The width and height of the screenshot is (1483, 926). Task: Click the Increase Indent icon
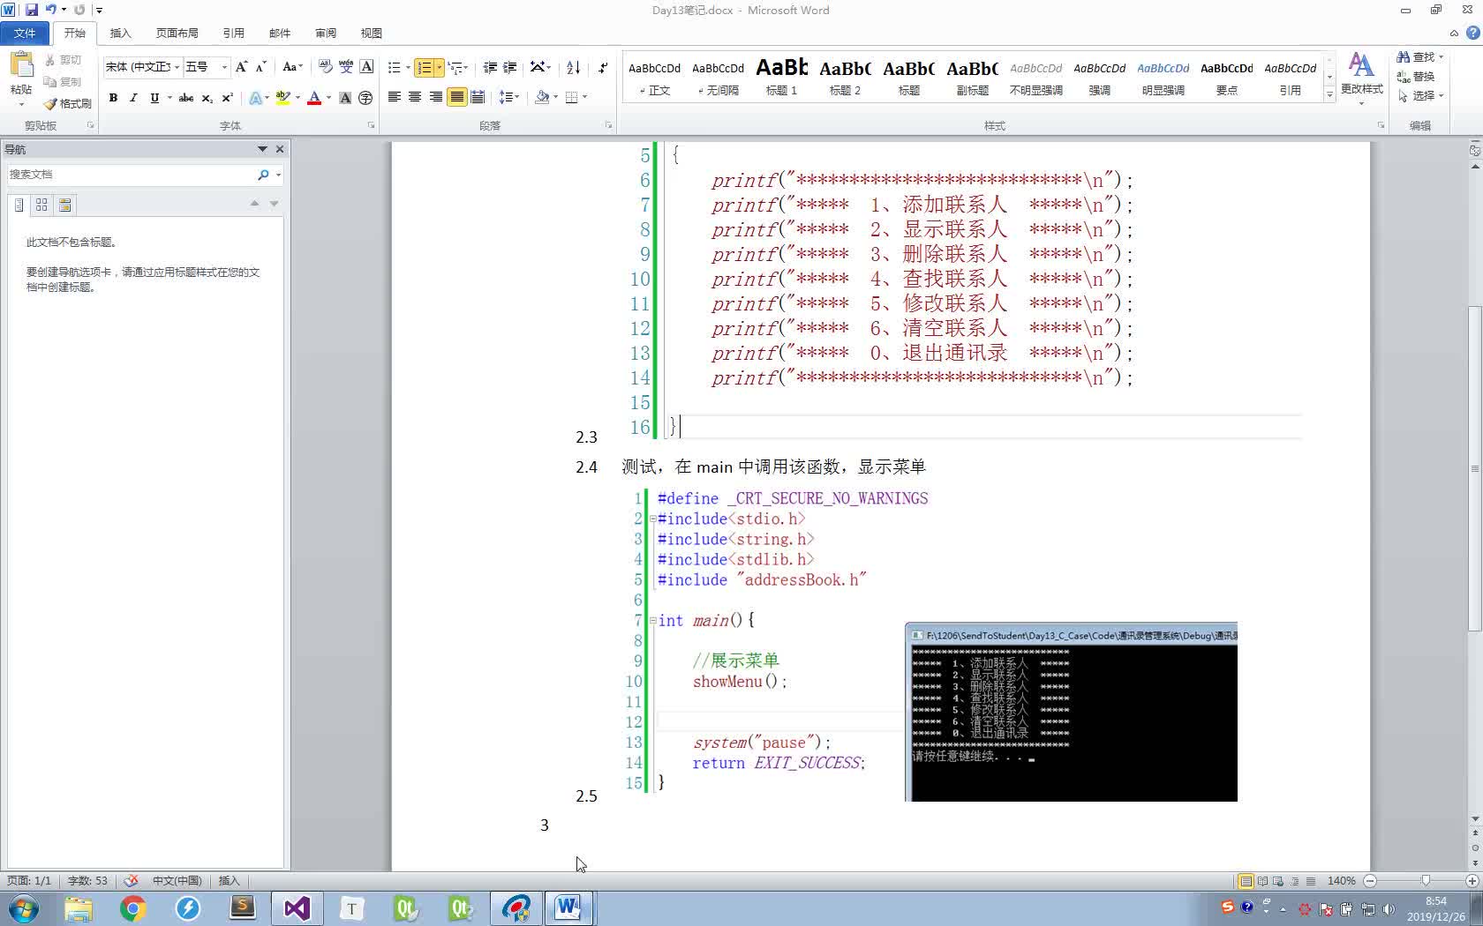tap(510, 67)
